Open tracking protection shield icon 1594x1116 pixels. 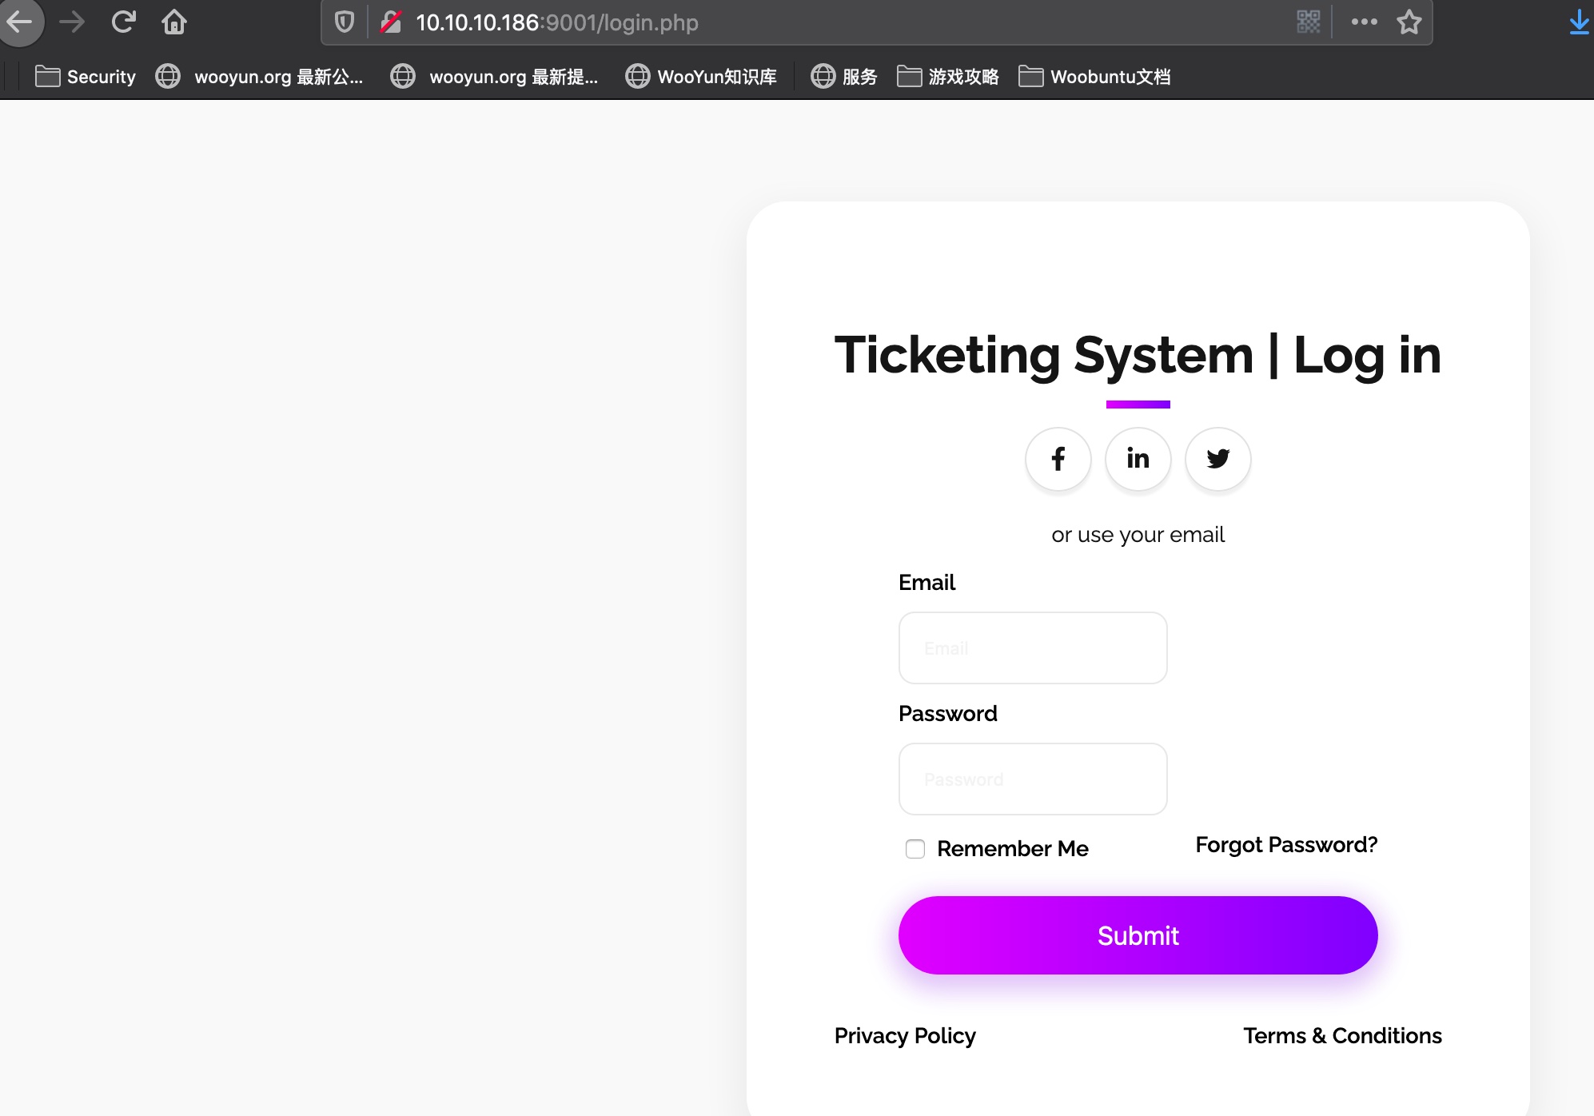pyautogui.click(x=345, y=22)
